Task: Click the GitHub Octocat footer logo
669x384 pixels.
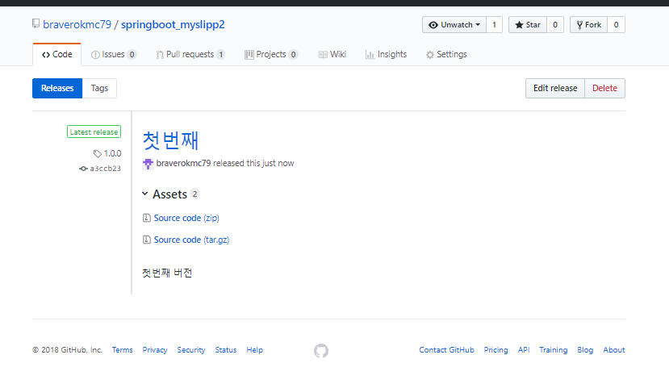Action: pos(321,351)
